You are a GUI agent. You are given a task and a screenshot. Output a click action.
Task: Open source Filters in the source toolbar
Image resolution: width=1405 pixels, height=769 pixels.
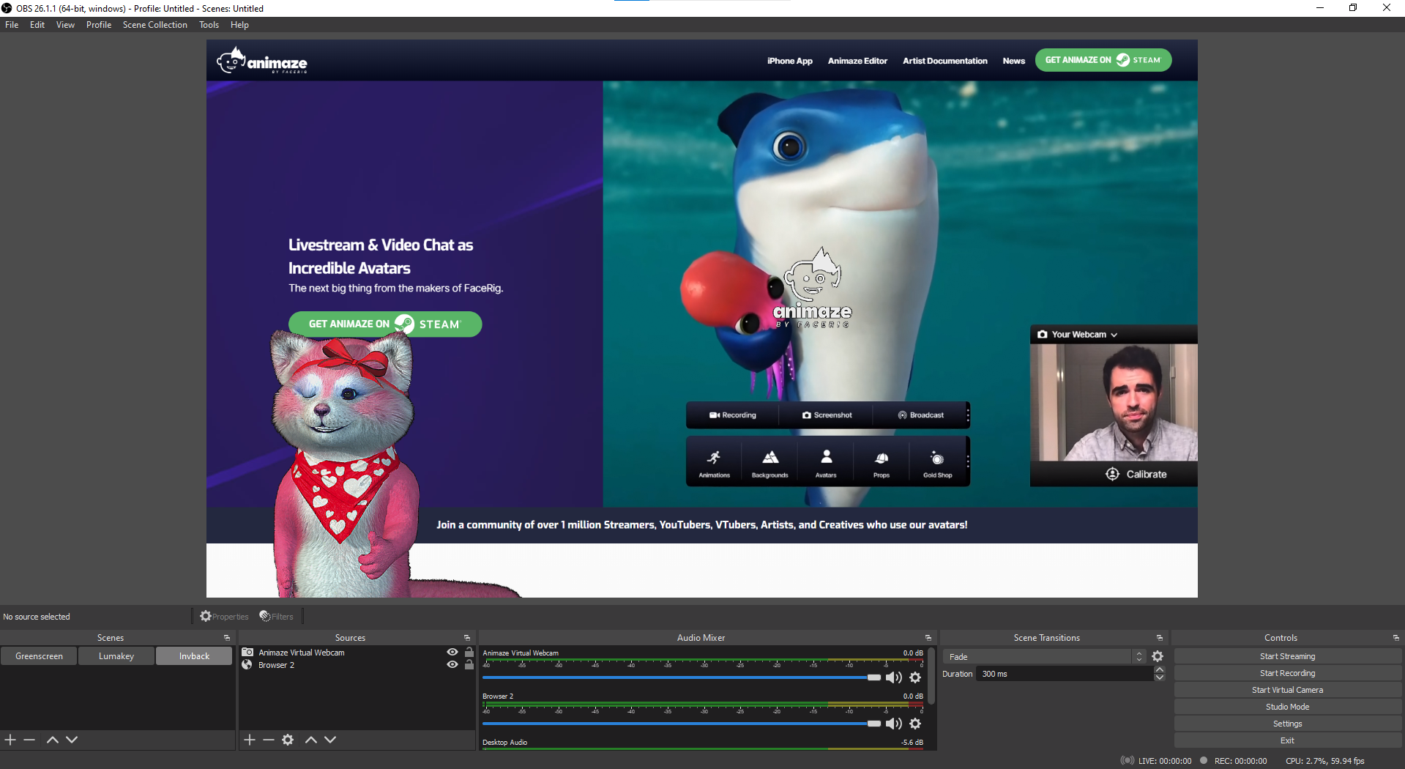[x=276, y=617]
